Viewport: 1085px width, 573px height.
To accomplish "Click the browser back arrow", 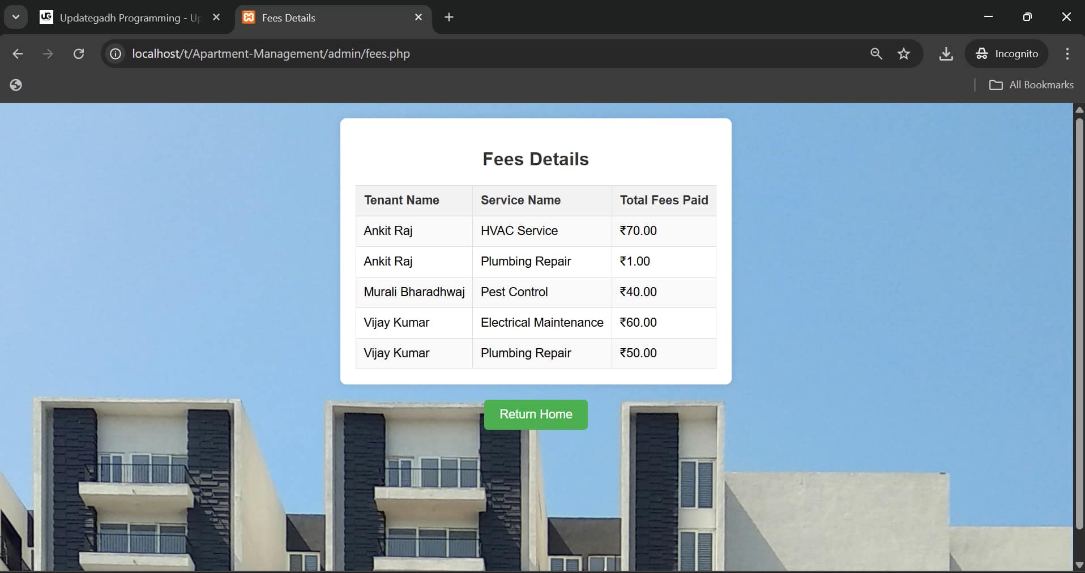I will pos(18,54).
